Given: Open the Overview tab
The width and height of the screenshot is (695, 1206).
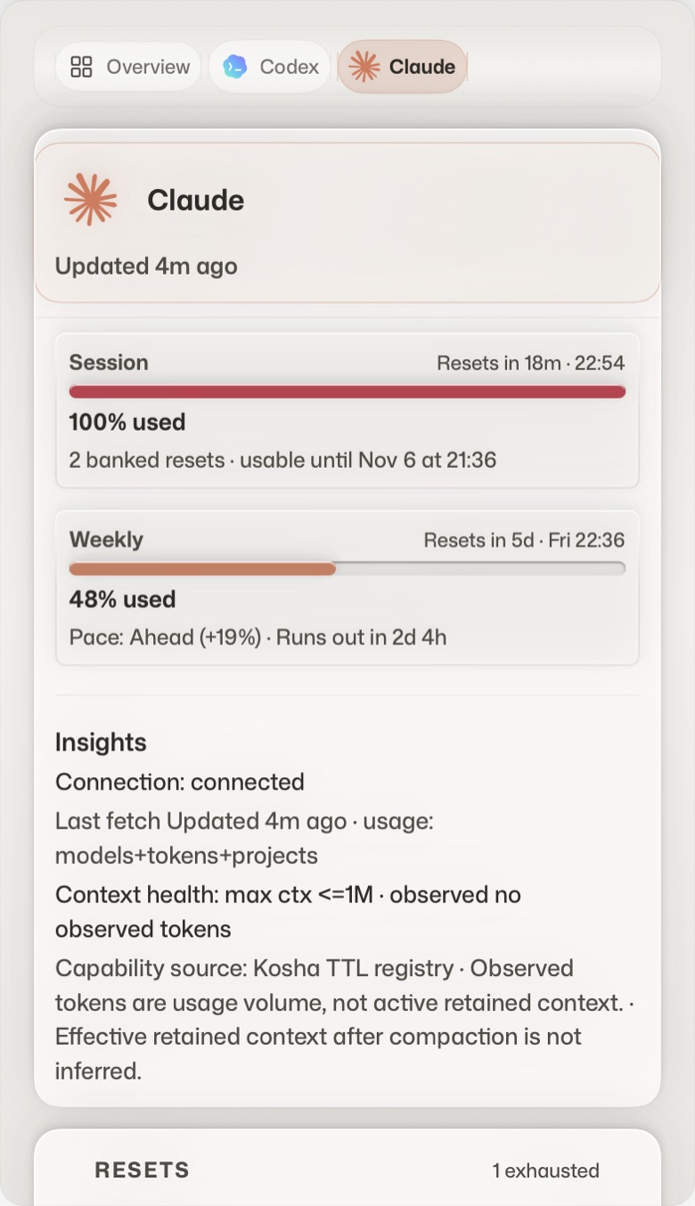Looking at the screenshot, I should (x=128, y=67).
